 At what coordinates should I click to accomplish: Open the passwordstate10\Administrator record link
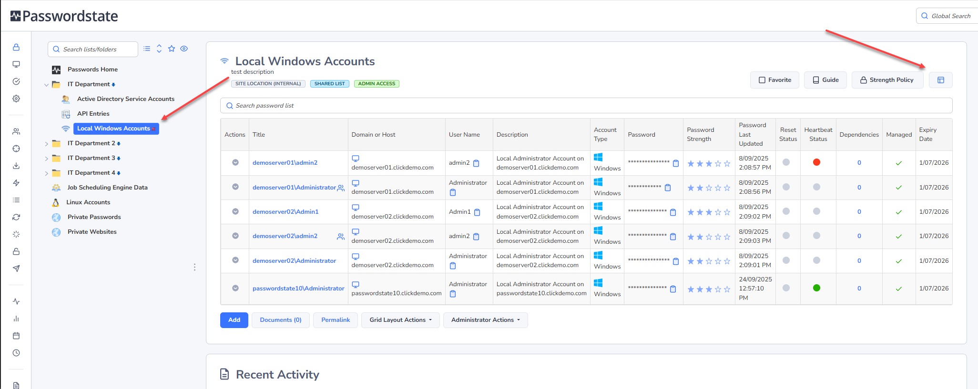pos(298,289)
